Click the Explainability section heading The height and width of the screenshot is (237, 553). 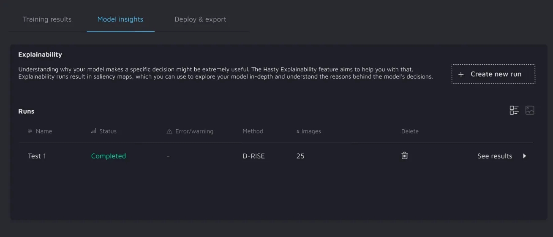[x=40, y=54]
